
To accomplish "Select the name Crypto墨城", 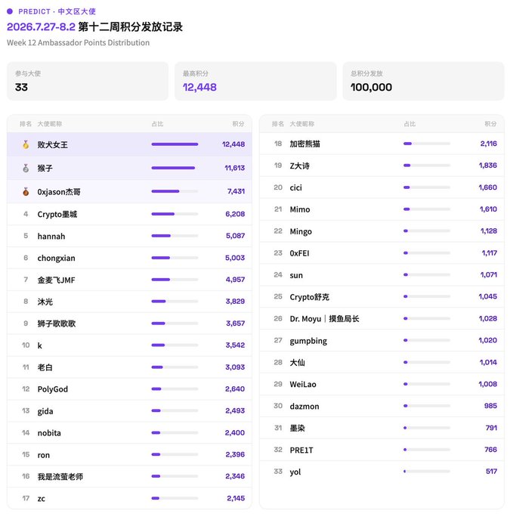I will click(x=57, y=215).
